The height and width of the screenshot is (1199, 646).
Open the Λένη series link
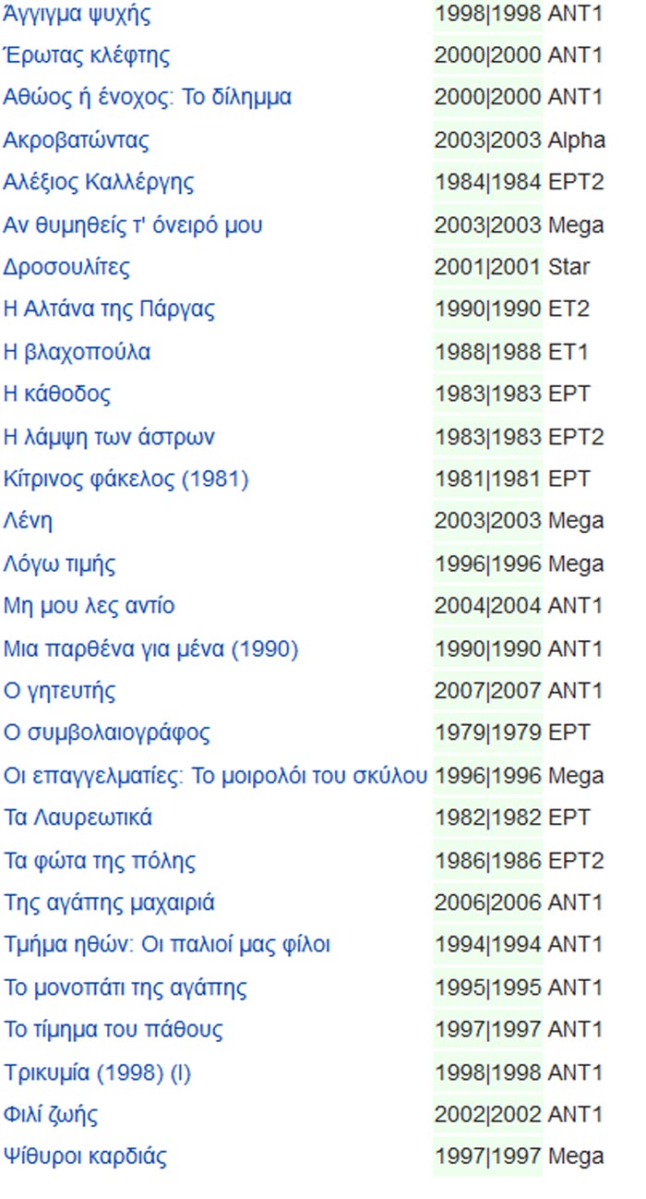(x=28, y=521)
